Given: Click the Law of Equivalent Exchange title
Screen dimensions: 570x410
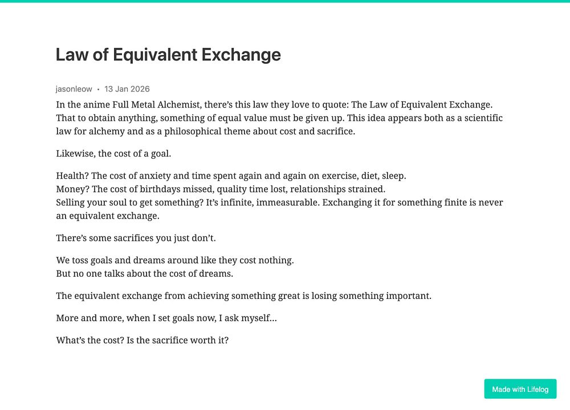Looking at the screenshot, I should (168, 55).
